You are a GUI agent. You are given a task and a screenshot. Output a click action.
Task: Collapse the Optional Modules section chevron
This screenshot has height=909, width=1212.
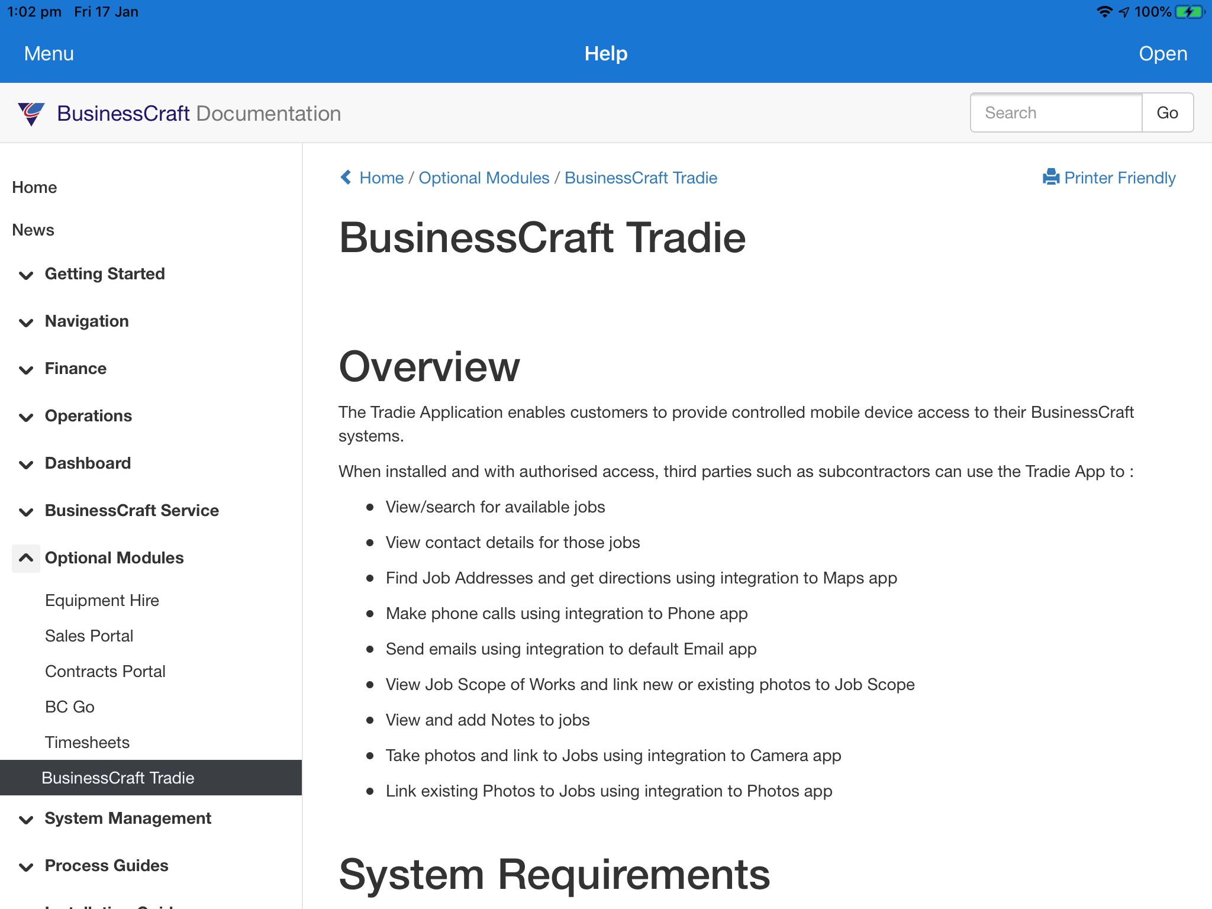click(x=26, y=558)
